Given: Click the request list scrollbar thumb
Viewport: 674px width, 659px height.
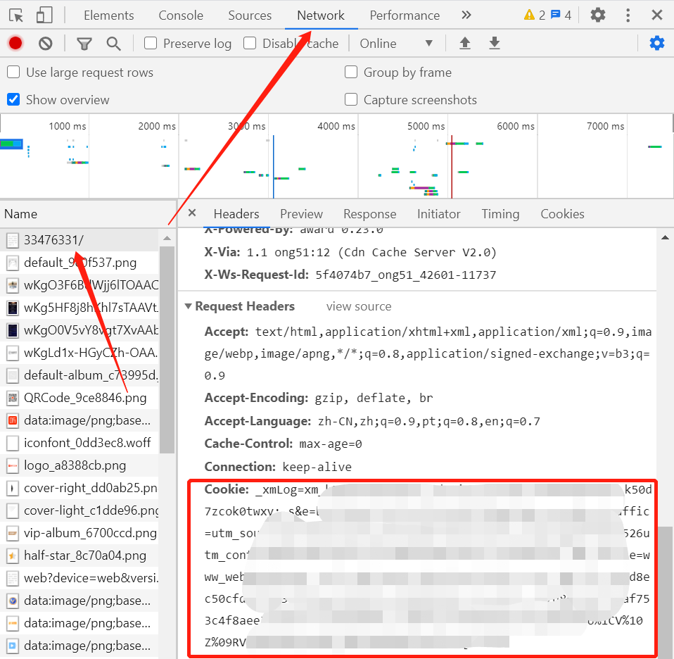Looking at the screenshot, I should pyautogui.click(x=167, y=350).
